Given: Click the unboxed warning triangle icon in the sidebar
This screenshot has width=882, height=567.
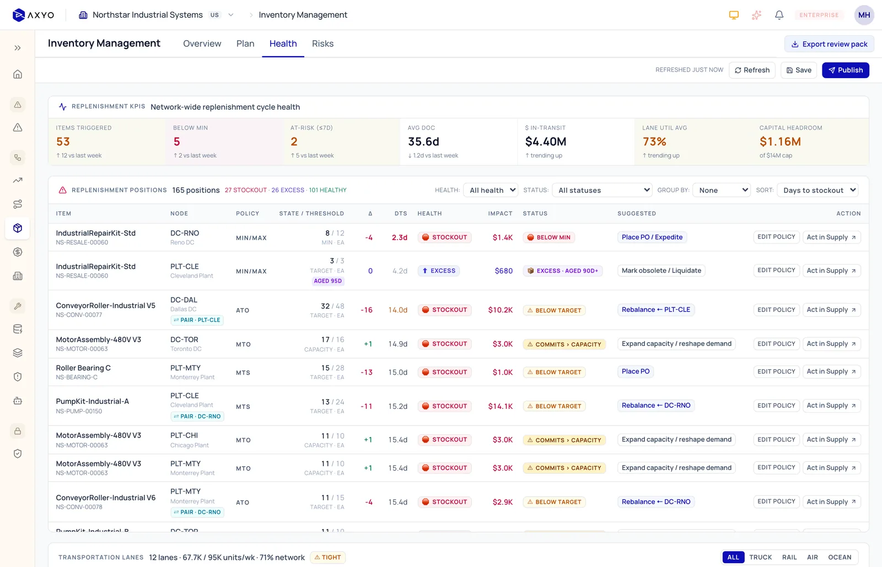Looking at the screenshot, I should tap(18, 128).
